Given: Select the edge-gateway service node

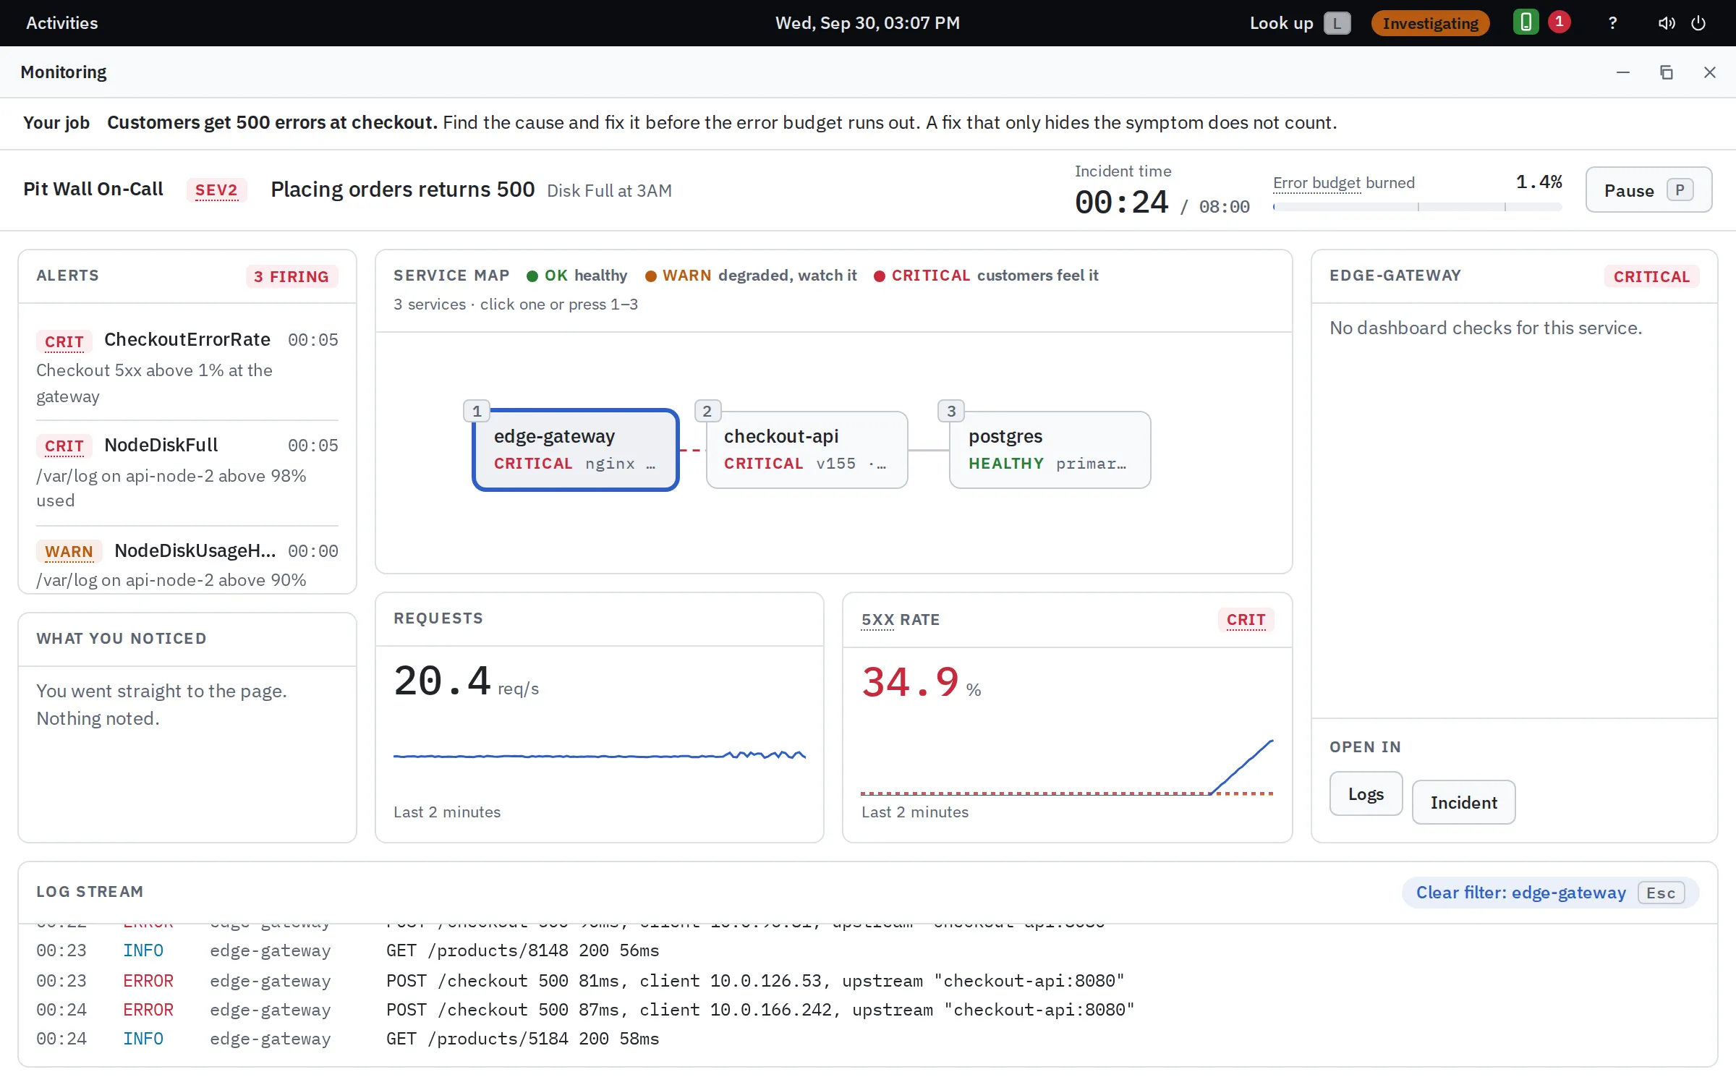Looking at the screenshot, I should (x=576, y=449).
